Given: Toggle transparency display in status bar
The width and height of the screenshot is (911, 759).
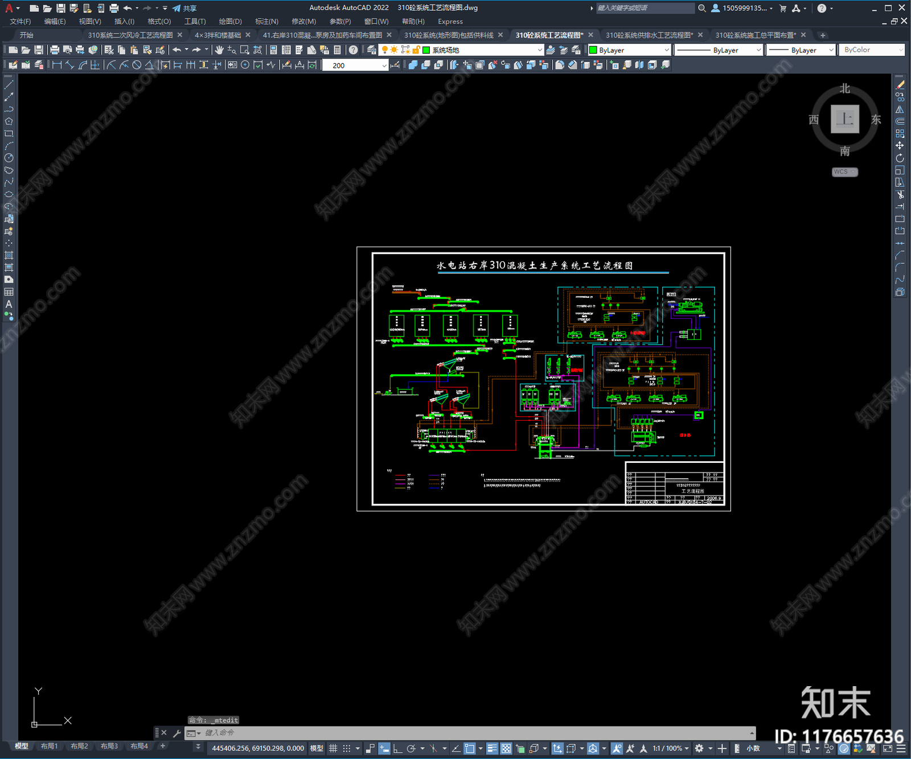Looking at the screenshot, I should pos(506,748).
